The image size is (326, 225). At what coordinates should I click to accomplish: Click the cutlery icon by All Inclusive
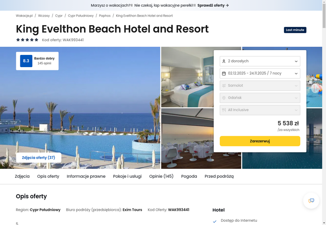(x=224, y=110)
